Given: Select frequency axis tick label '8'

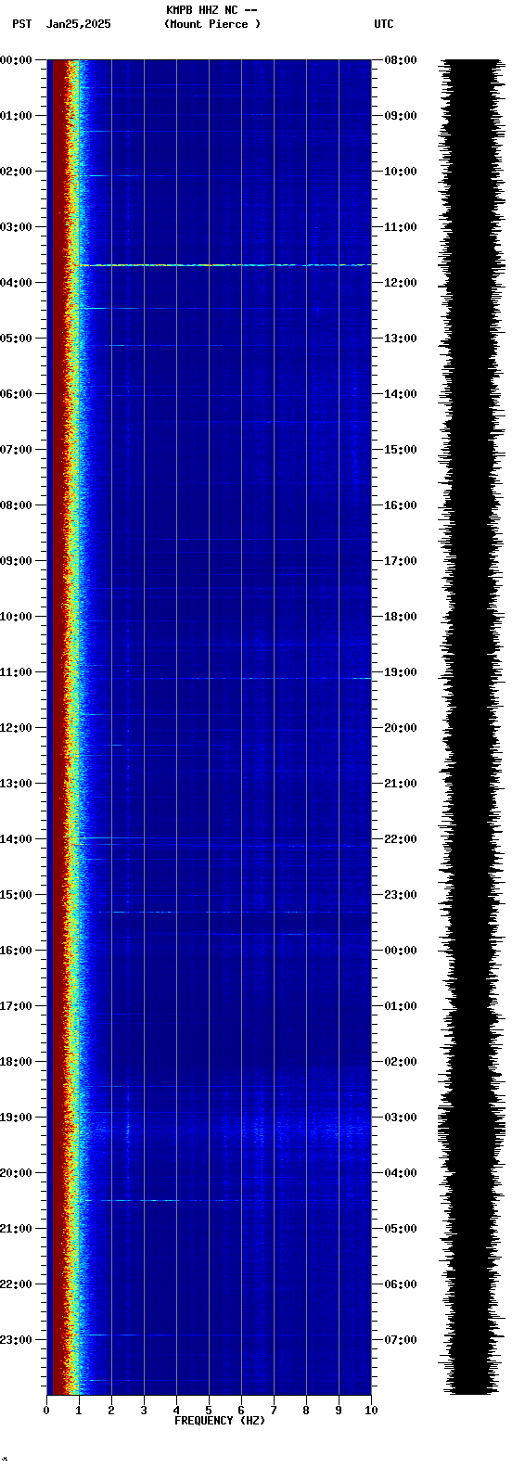Looking at the screenshot, I should point(306,1411).
